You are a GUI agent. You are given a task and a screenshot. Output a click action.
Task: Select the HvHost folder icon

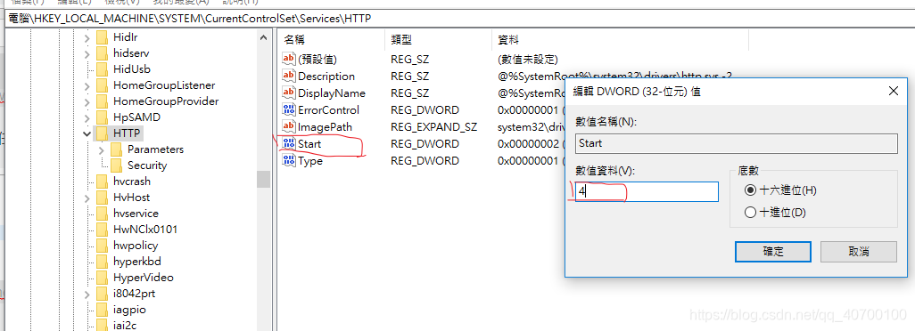[103, 198]
